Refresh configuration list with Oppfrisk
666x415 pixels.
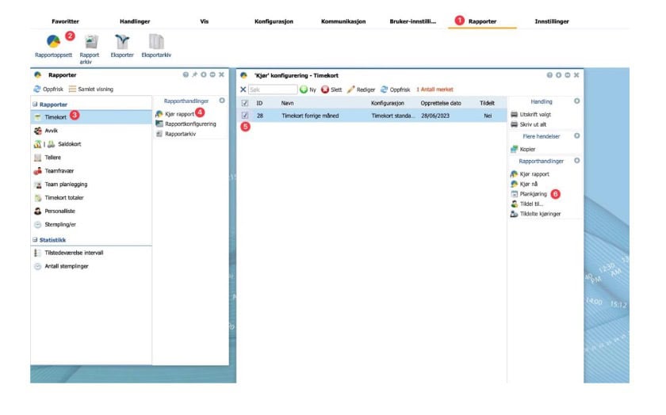tap(396, 89)
